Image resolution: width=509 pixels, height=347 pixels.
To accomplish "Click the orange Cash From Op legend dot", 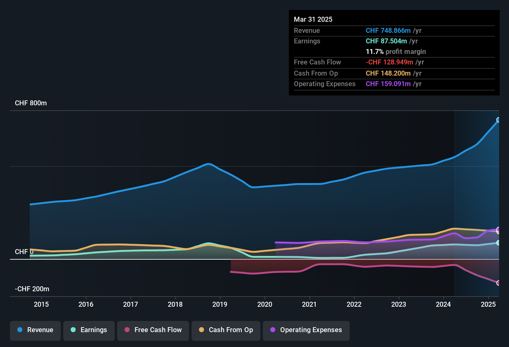I will click(x=201, y=330).
